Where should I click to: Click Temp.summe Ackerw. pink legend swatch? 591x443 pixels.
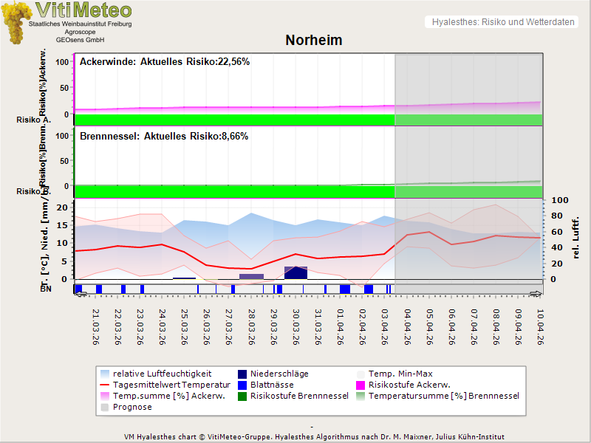[x=104, y=396]
